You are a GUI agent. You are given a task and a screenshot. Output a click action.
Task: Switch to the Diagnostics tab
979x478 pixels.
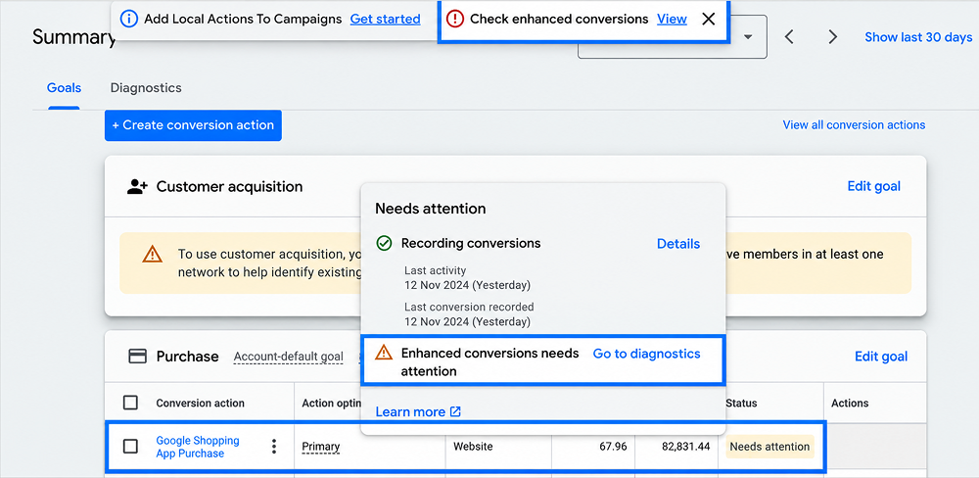click(146, 88)
